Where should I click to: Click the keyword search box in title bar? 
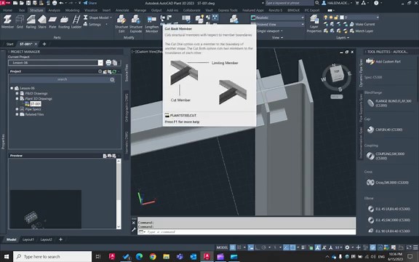click(x=290, y=3)
